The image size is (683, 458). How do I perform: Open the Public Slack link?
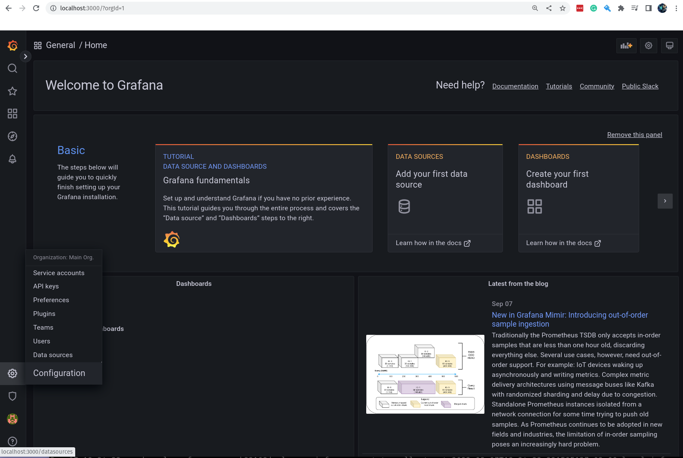click(640, 86)
